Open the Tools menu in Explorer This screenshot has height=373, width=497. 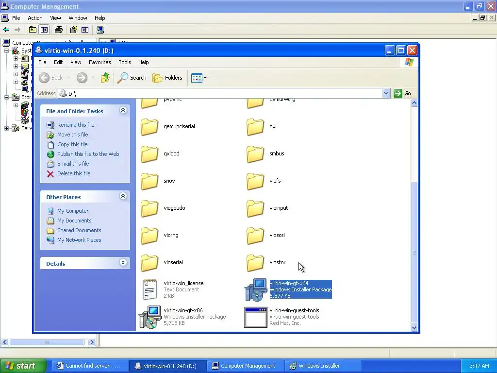125,62
